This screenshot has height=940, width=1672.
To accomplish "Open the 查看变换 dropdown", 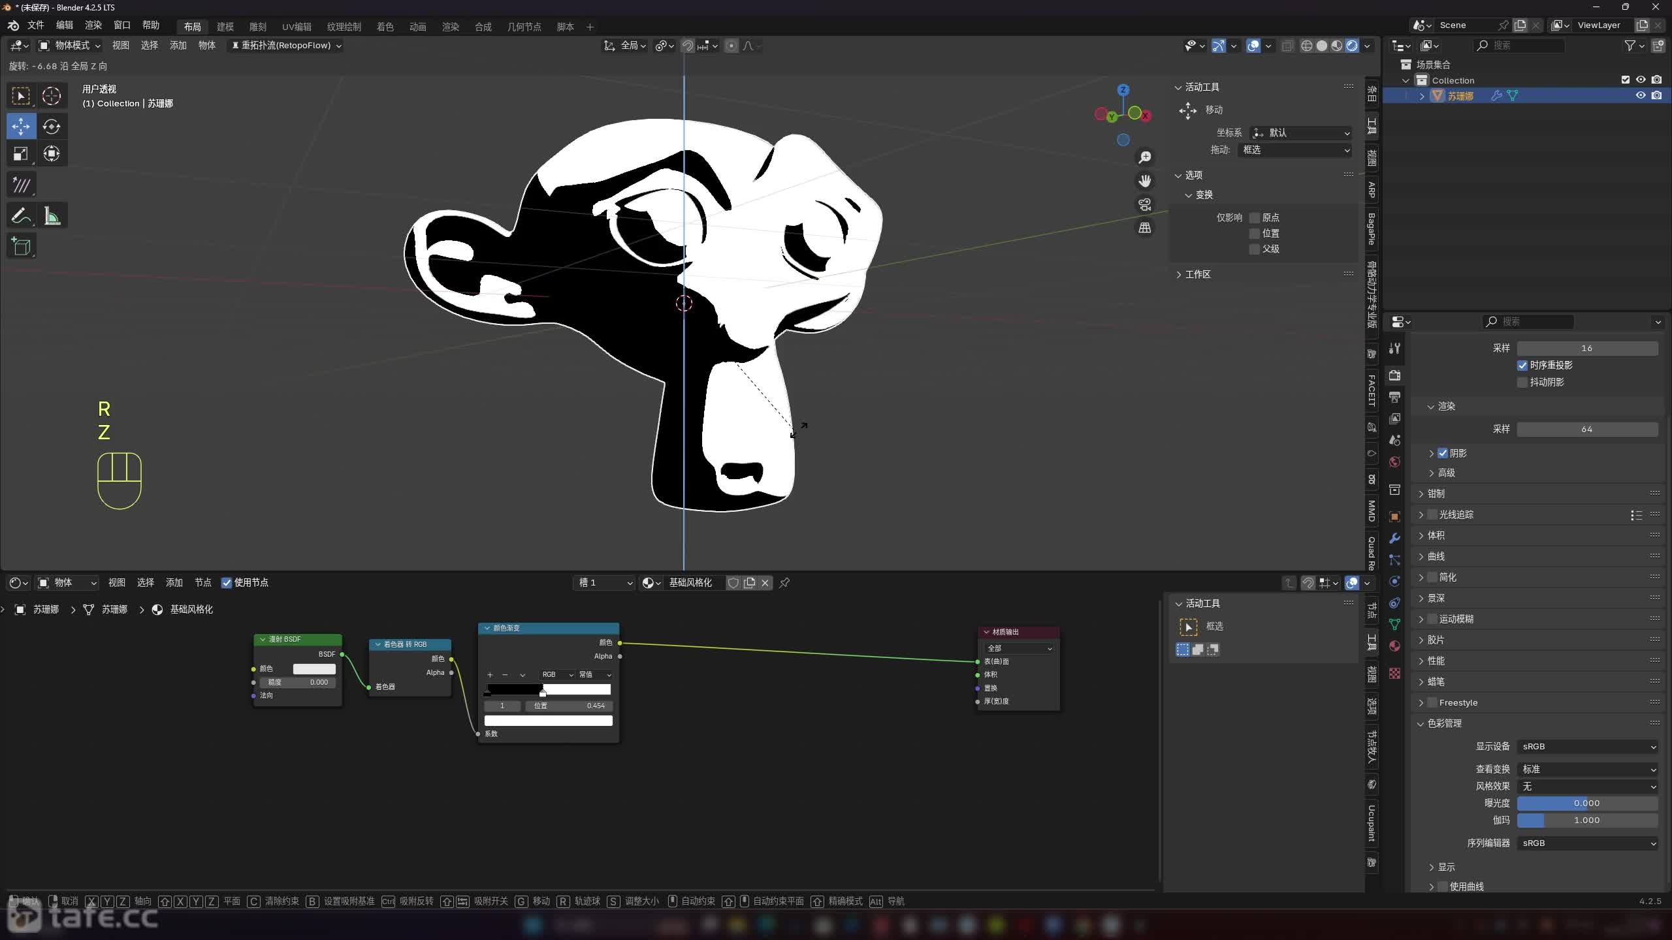I will 1587,769.
